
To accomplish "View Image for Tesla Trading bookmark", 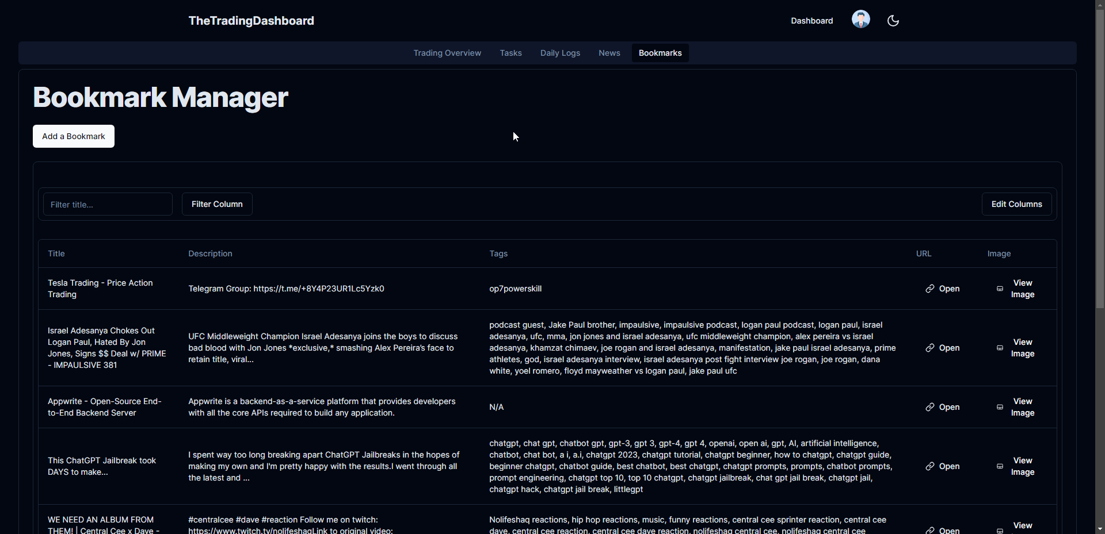I will (x=1016, y=289).
